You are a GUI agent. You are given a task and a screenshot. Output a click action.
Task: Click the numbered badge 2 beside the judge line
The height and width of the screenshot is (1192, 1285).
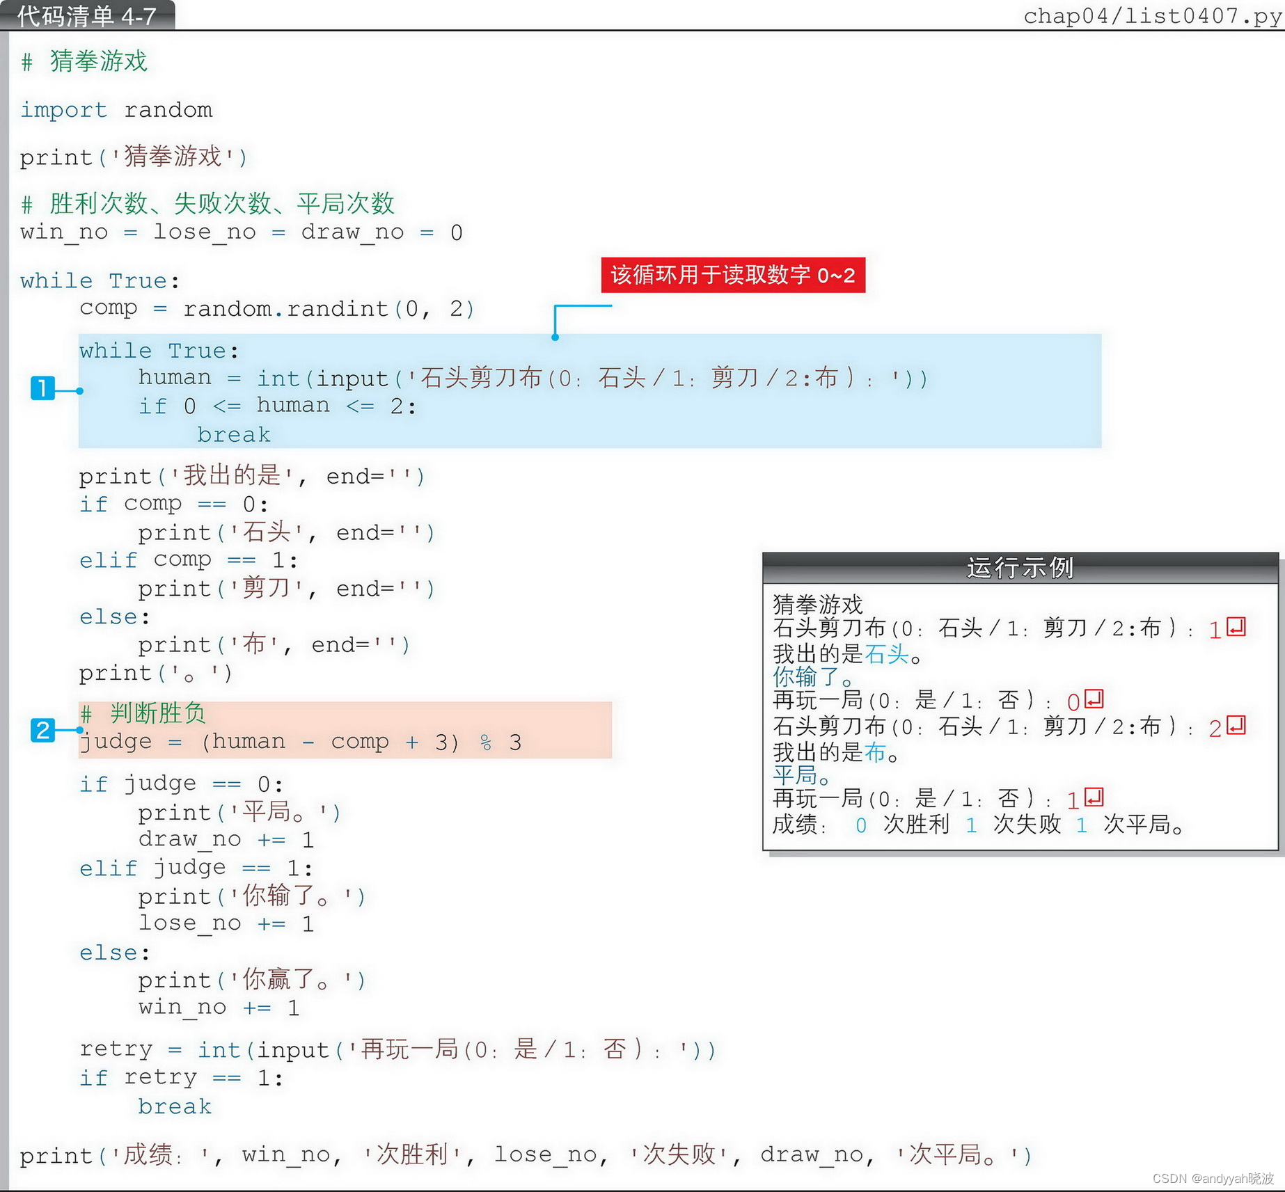pyautogui.click(x=43, y=731)
